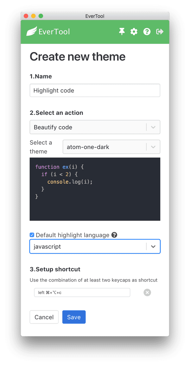Viewport: 190px width, 366px height.
Task: Click the yellow minimize window button
Action: 33,16
